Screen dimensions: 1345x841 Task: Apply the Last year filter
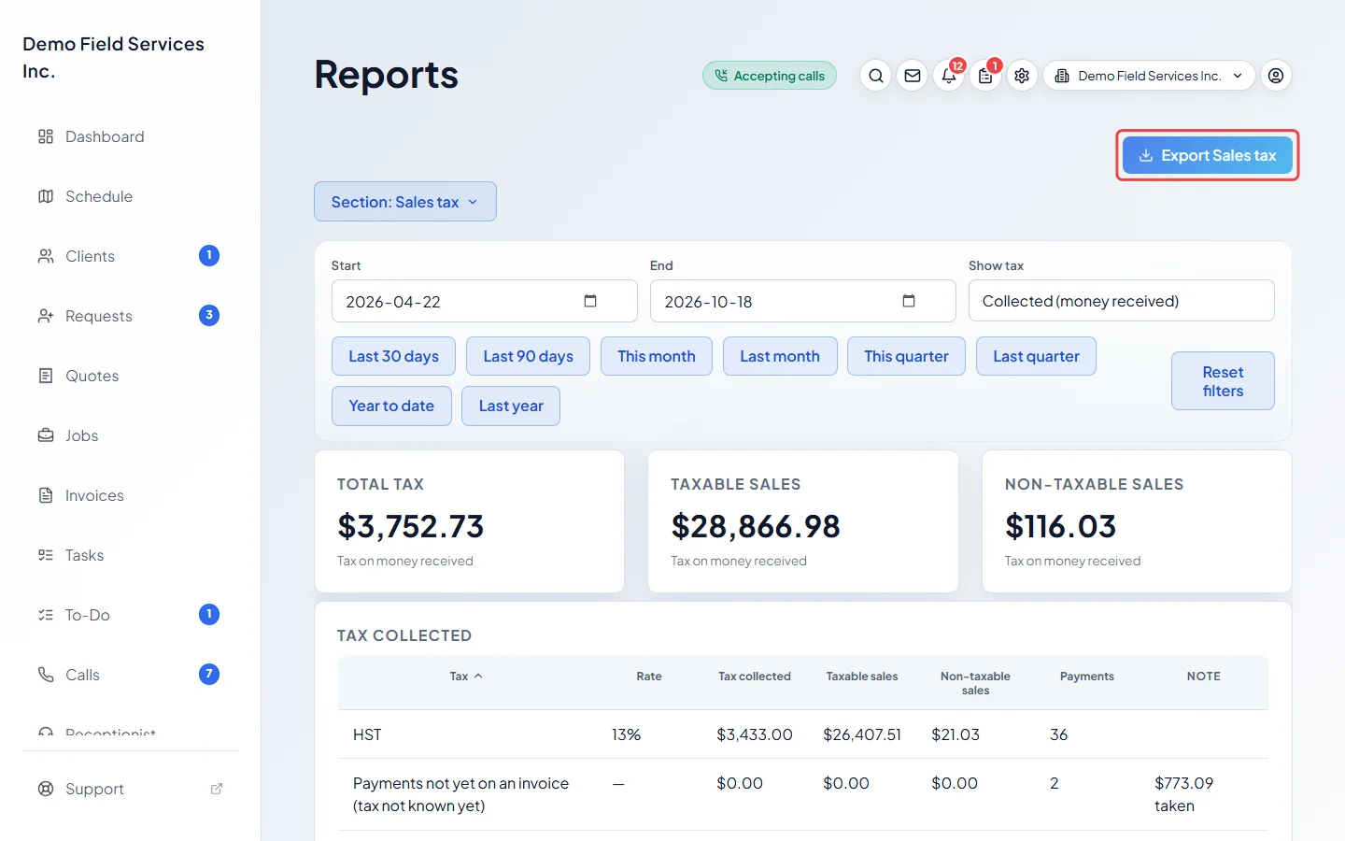[511, 406]
